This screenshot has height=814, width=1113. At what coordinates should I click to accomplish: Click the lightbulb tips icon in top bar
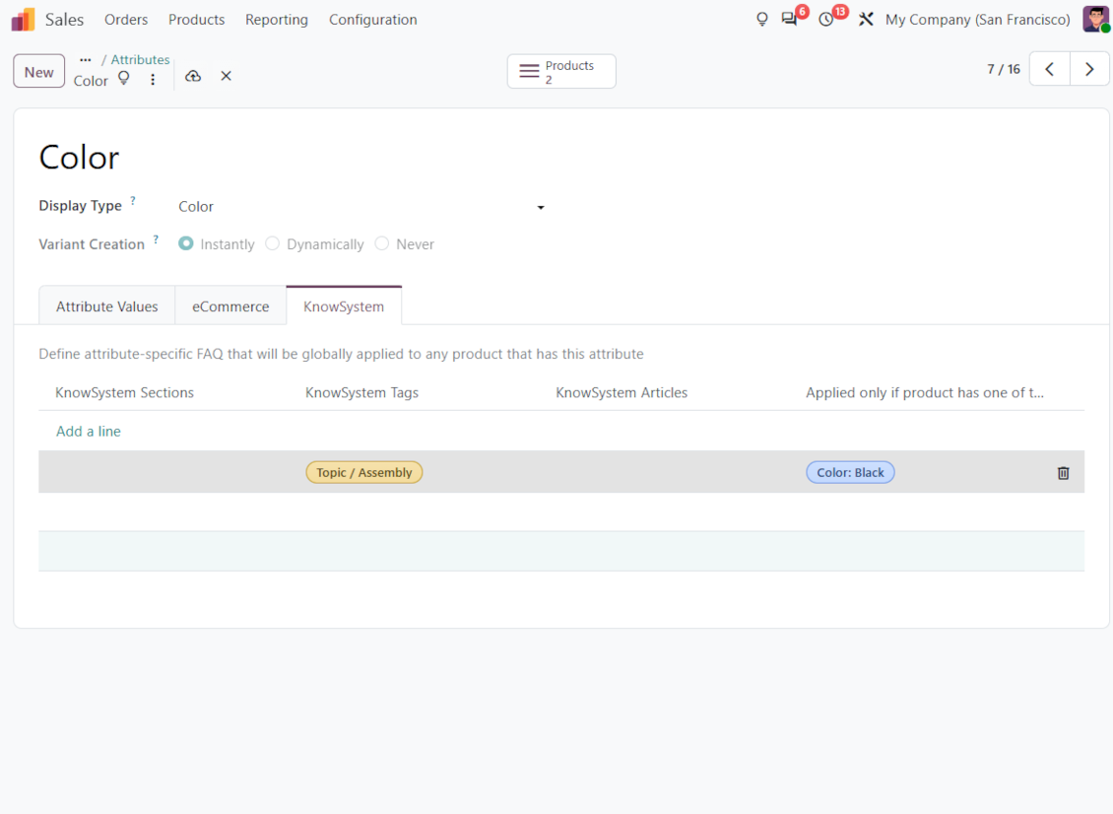click(761, 19)
